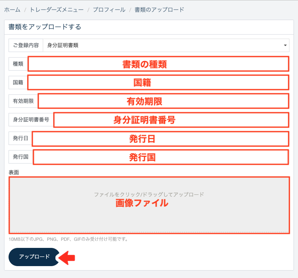Click the 書類をアップロードする panel heading
Viewport: 298px width, 278px height.
(x=45, y=27)
